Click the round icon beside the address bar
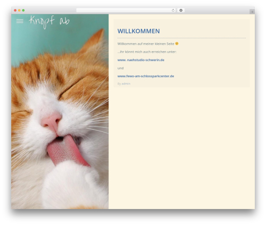 point(181,10)
